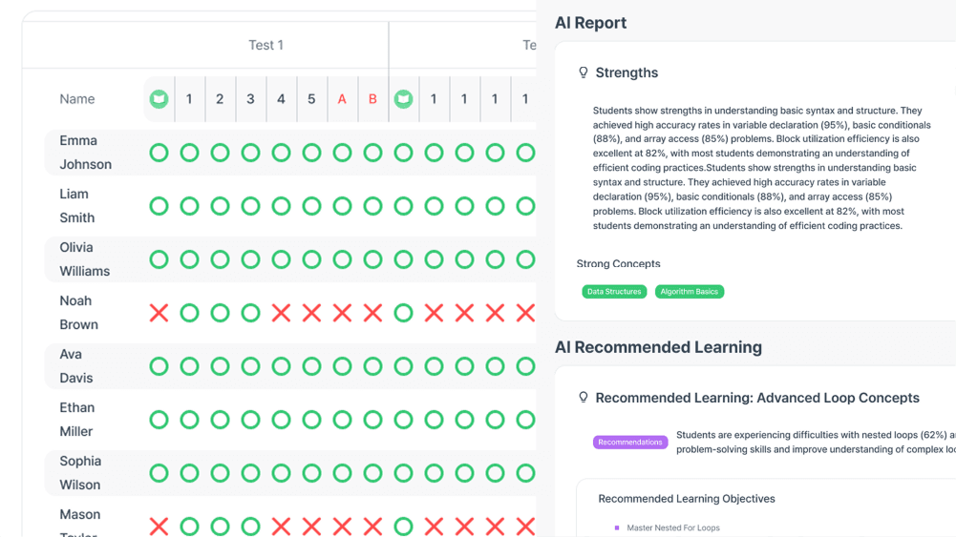Viewport: 956px width, 537px height.
Task: Click the purple Recommendations tag
Action: pos(629,442)
